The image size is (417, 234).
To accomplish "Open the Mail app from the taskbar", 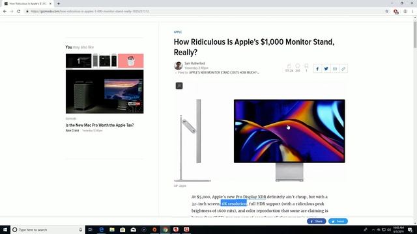I will pos(133,229).
